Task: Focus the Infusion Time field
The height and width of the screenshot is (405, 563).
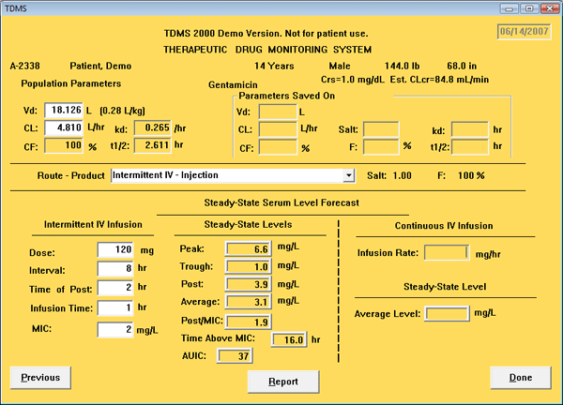Action: pyautogui.click(x=118, y=306)
